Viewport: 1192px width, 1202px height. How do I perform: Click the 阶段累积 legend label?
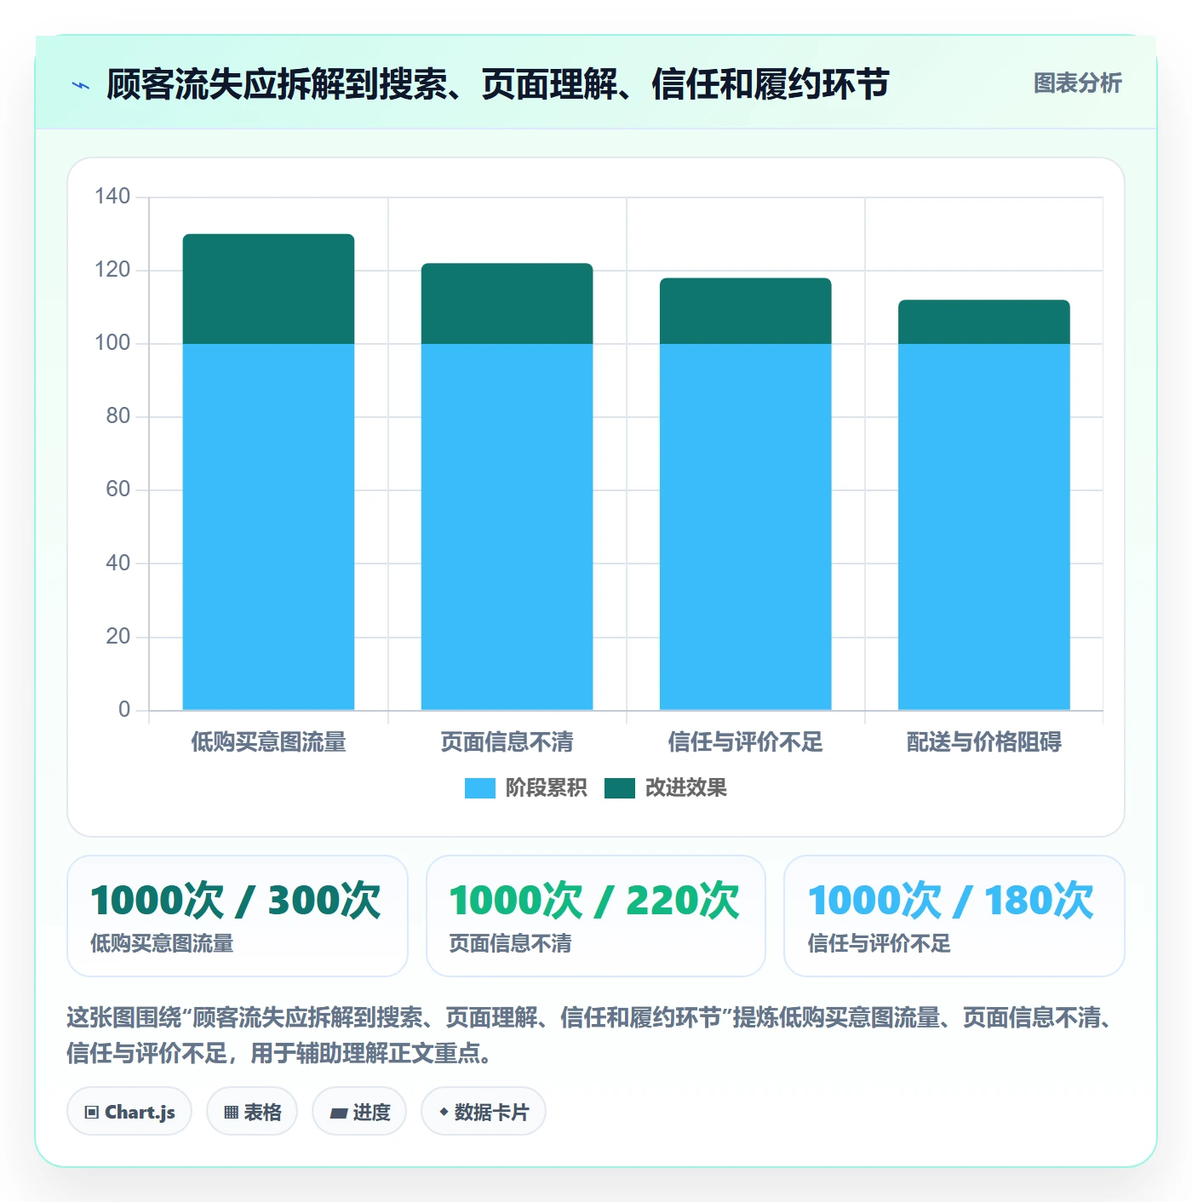546,788
